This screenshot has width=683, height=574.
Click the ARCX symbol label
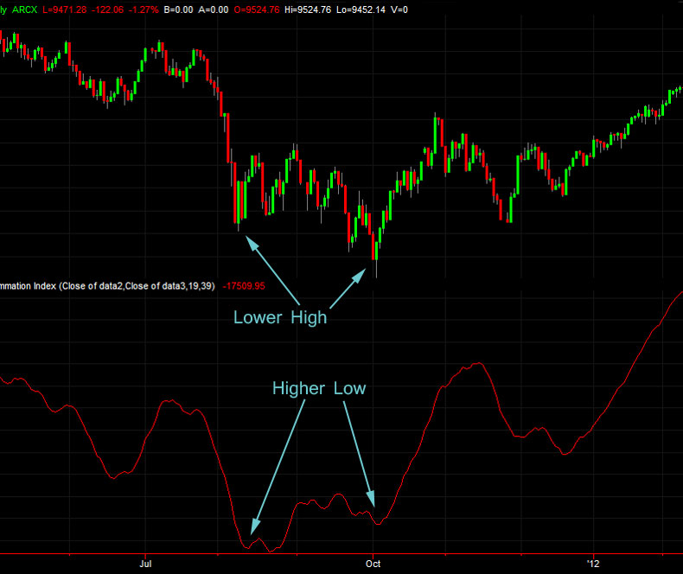pyautogui.click(x=24, y=10)
